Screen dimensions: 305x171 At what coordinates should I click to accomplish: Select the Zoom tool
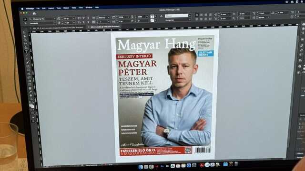pos(31,99)
